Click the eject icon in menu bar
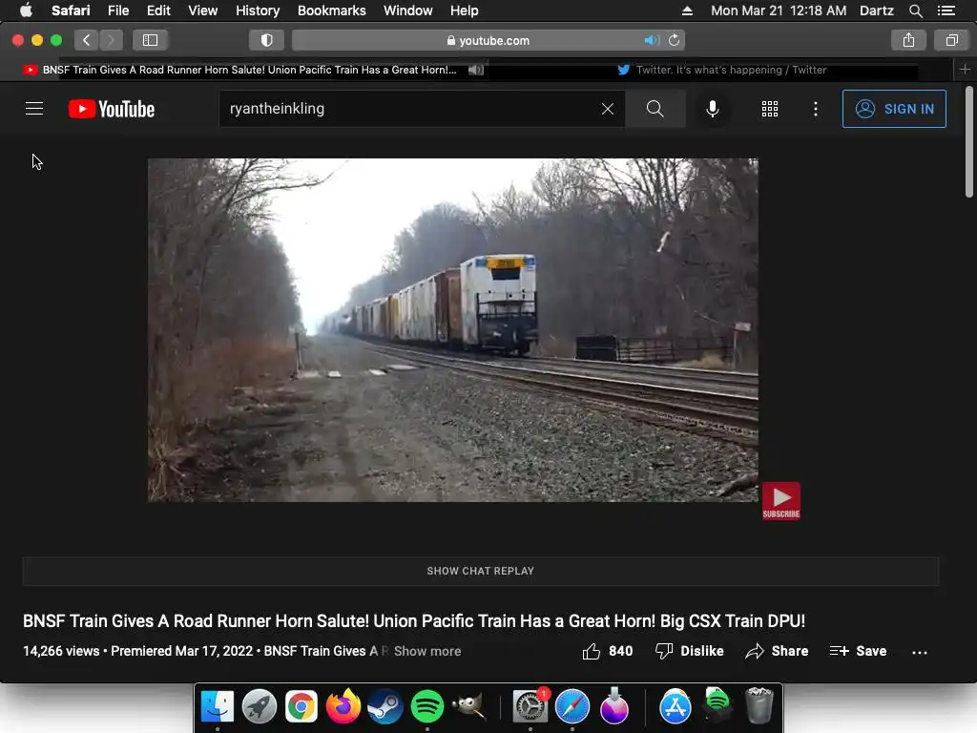This screenshot has height=733, width=977. pos(687,10)
